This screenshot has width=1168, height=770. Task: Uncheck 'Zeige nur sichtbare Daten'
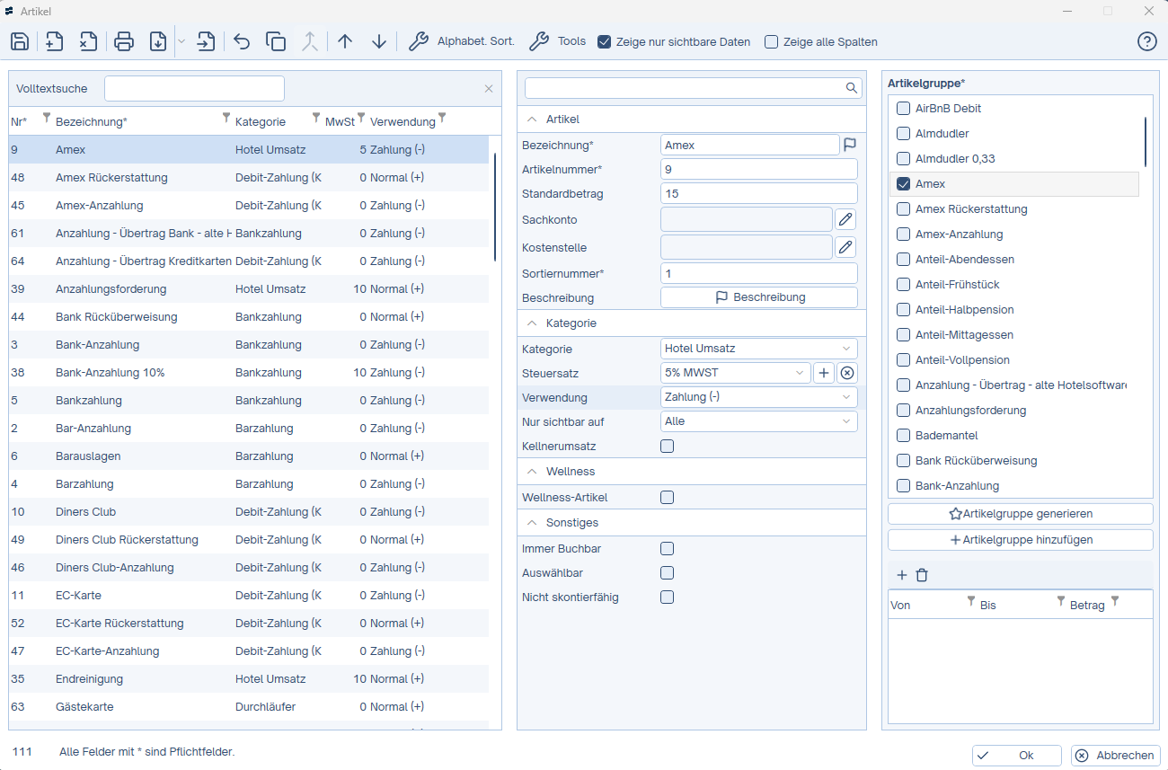pyautogui.click(x=605, y=41)
